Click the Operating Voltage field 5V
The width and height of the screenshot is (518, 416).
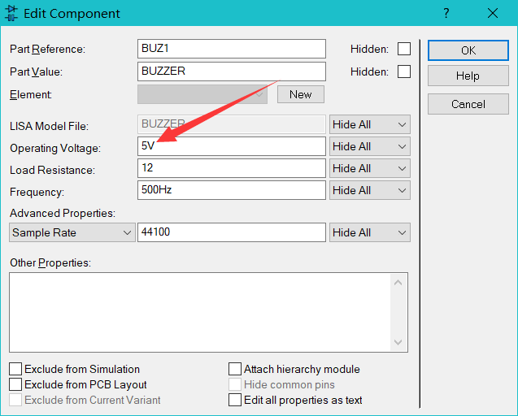[232, 146]
